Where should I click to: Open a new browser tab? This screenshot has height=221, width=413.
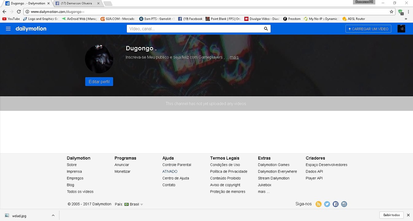pos(108,4)
